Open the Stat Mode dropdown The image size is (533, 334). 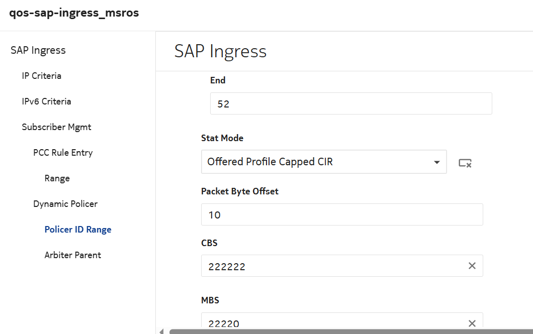[x=435, y=162]
